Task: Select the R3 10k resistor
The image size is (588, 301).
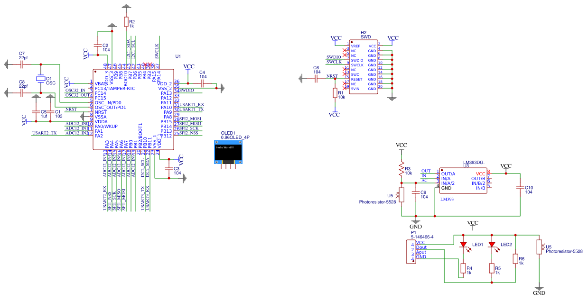Action: click(x=401, y=169)
